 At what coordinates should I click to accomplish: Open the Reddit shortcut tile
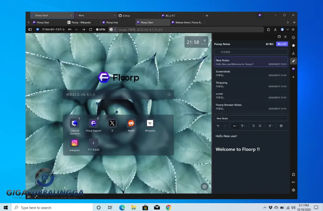click(x=131, y=125)
